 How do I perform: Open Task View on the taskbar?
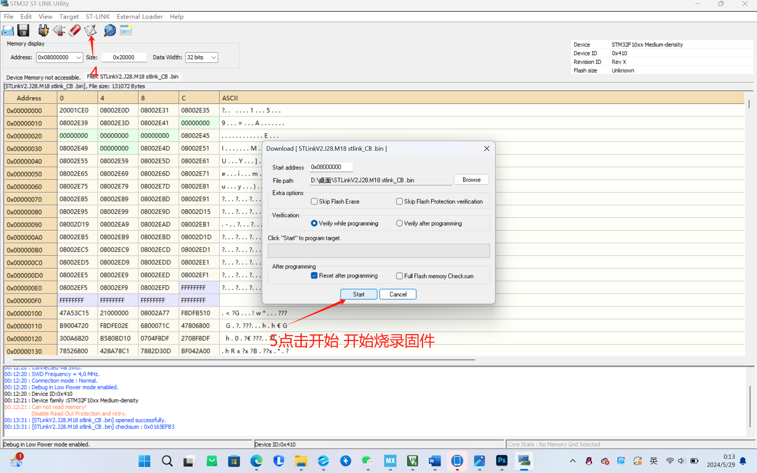pos(189,461)
